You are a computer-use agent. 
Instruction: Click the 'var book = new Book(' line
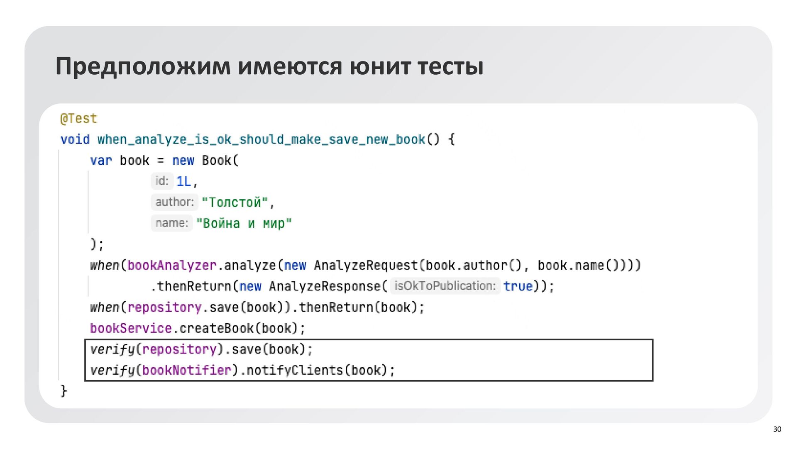pos(164,161)
